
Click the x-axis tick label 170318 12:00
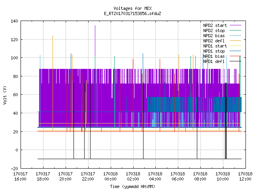click(x=245, y=177)
